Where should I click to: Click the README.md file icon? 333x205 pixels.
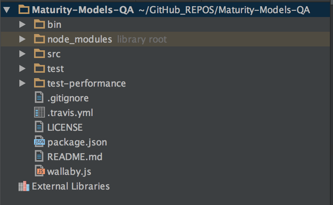(x=39, y=157)
